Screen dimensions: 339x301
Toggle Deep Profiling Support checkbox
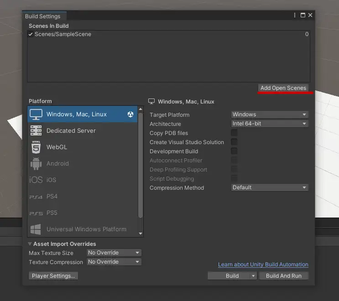click(x=234, y=169)
